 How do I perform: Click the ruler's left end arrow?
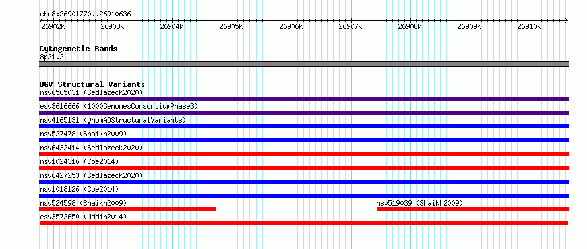coord(41,20)
